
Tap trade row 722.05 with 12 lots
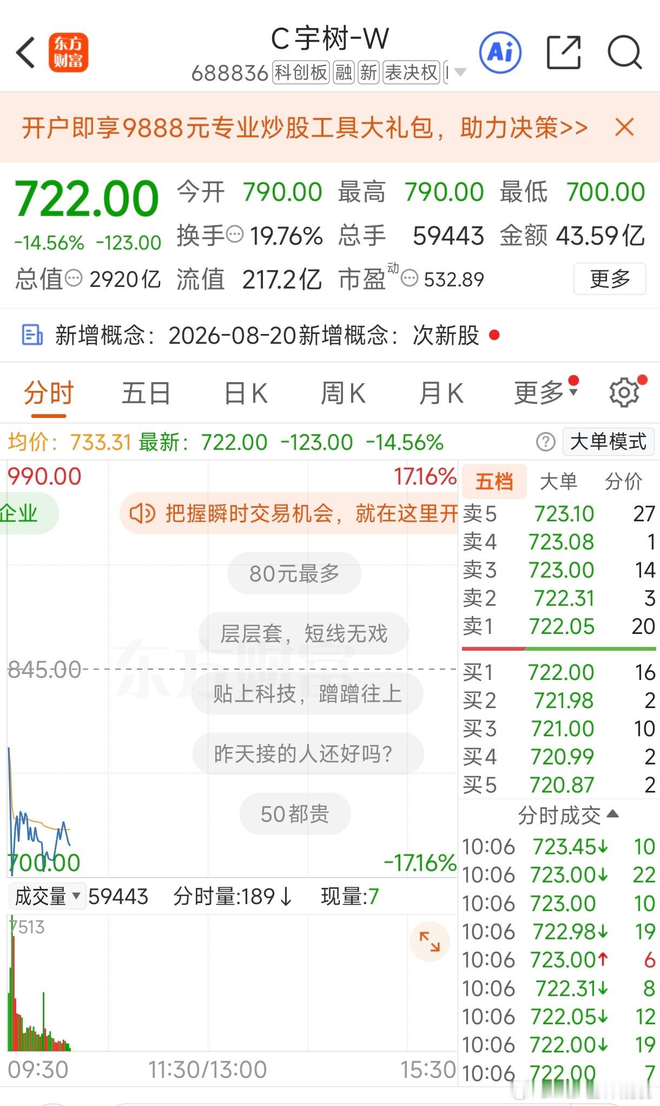pyautogui.click(x=559, y=1016)
